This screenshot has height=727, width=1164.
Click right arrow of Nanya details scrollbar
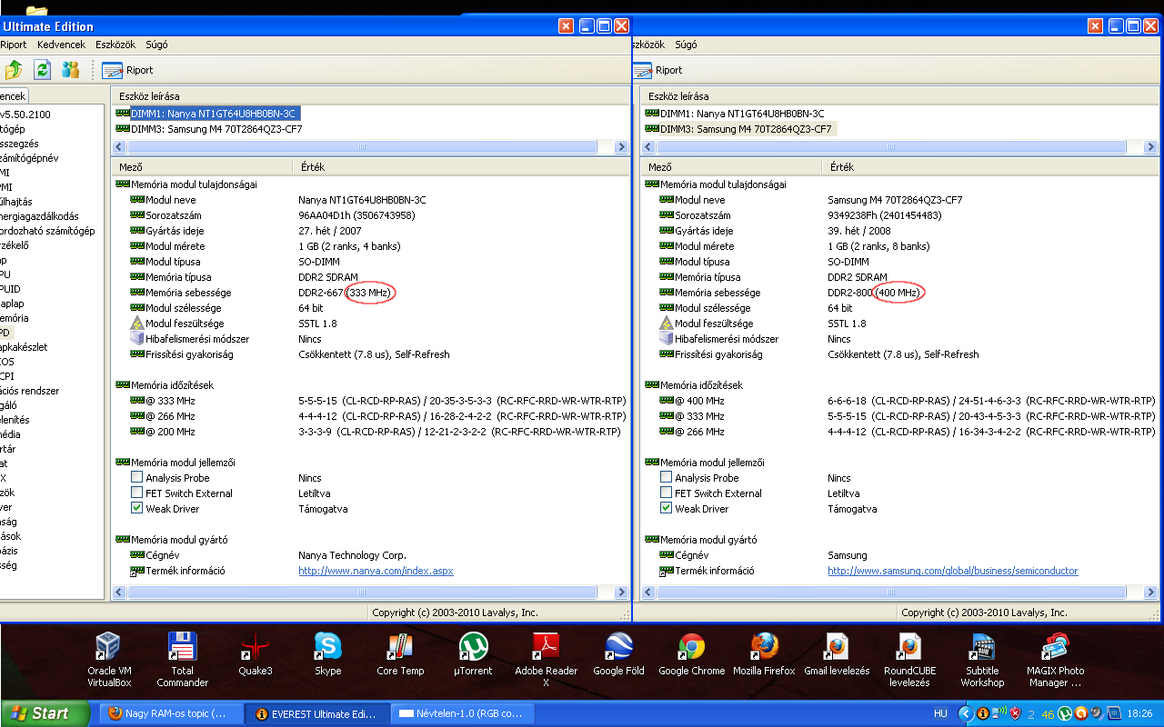tap(622, 593)
